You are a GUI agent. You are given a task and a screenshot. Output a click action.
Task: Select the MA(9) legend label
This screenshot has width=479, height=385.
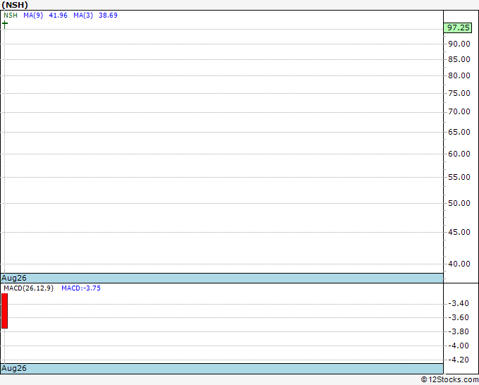pyautogui.click(x=33, y=16)
